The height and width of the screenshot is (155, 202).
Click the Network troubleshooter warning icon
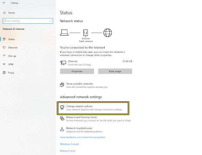click(x=62, y=129)
